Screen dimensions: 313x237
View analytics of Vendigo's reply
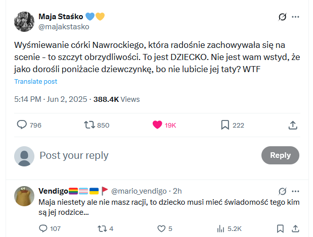pyautogui.click(x=220, y=228)
